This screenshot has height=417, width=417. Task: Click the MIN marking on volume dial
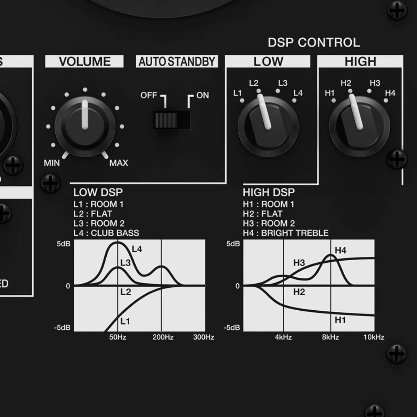(x=52, y=163)
